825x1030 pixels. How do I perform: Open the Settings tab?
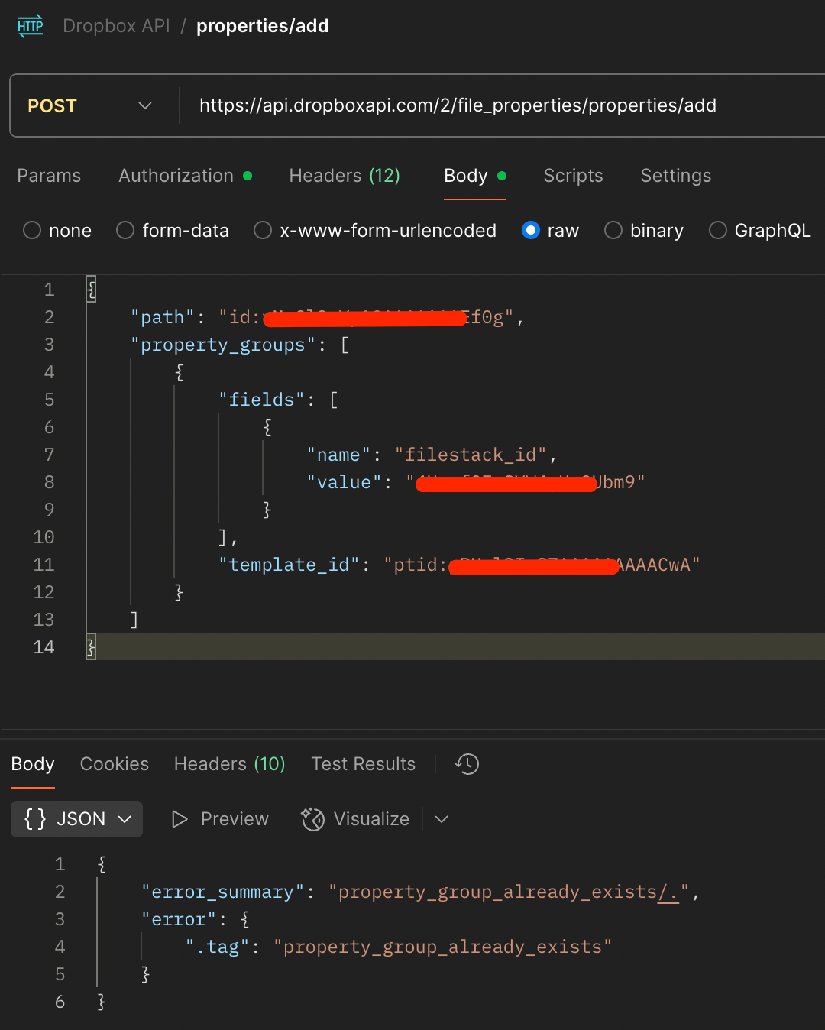coord(675,176)
